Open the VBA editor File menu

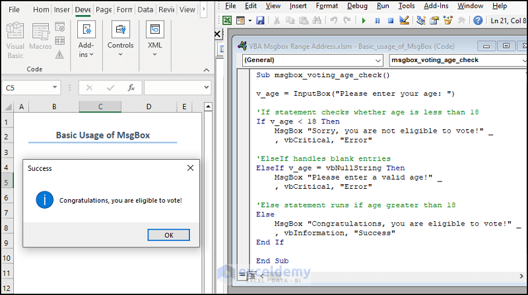click(x=230, y=6)
